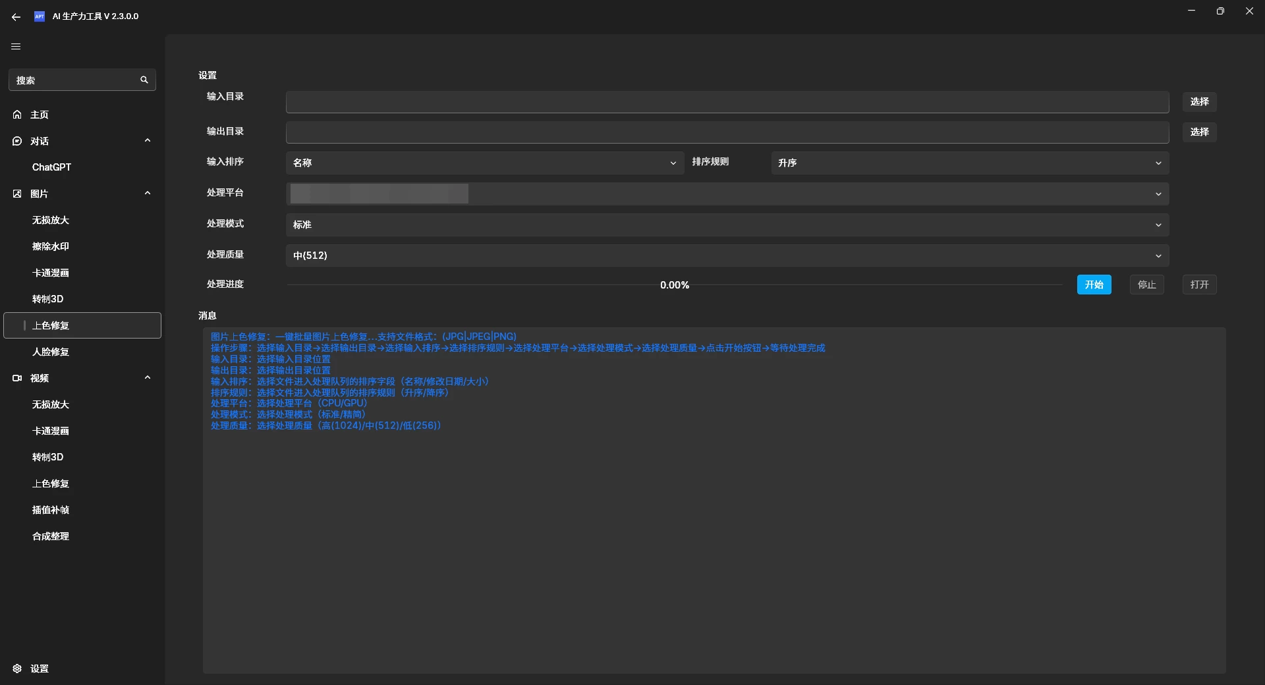Collapse the 视频 section chevron

pyautogui.click(x=148, y=377)
